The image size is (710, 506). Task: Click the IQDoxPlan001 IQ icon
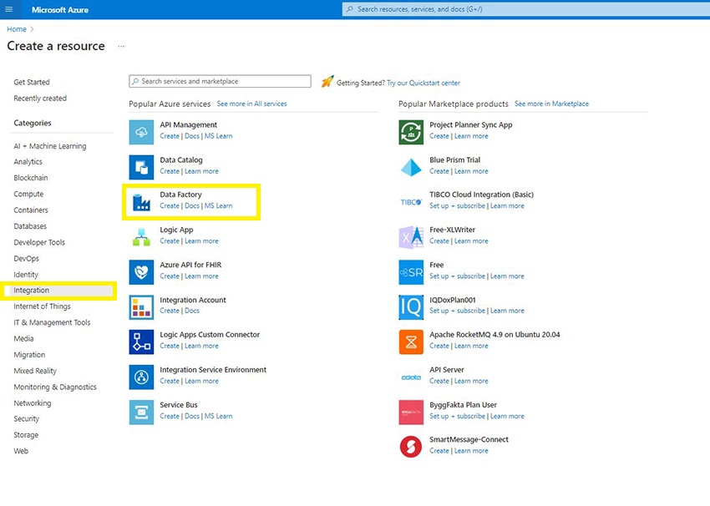click(x=411, y=307)
